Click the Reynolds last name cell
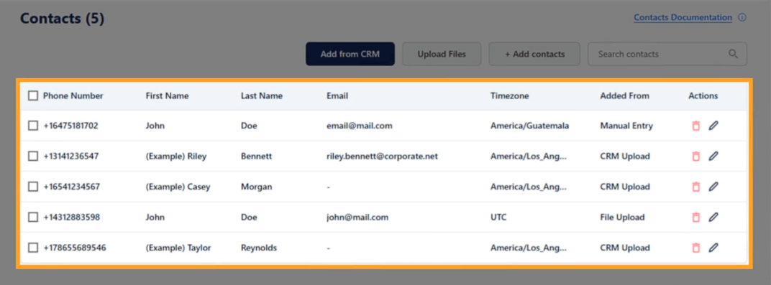771x285 pixels. tap(259, 248)
